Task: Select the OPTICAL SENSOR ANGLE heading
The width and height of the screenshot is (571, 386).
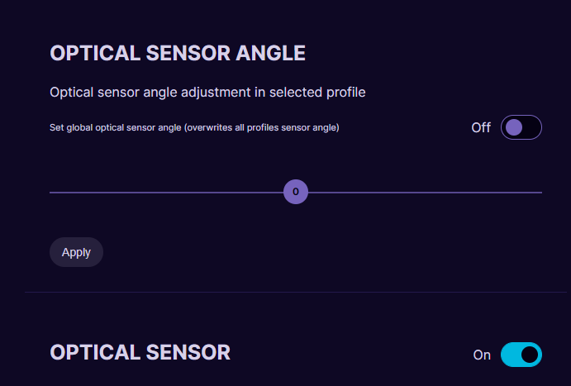Action: click(x=178, y=54)
